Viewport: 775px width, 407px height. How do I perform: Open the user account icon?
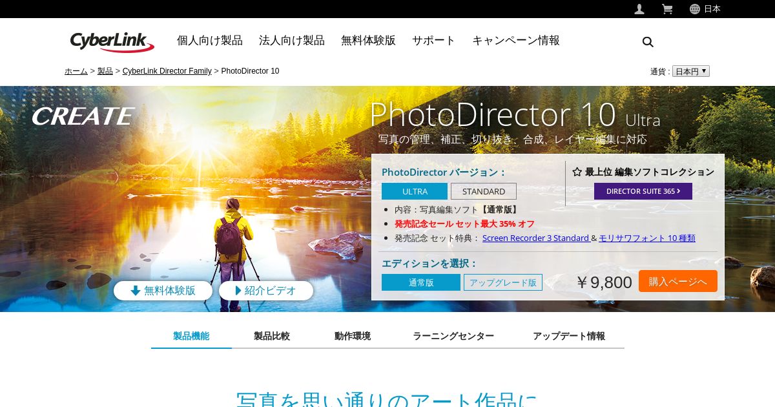coord(639,9)
